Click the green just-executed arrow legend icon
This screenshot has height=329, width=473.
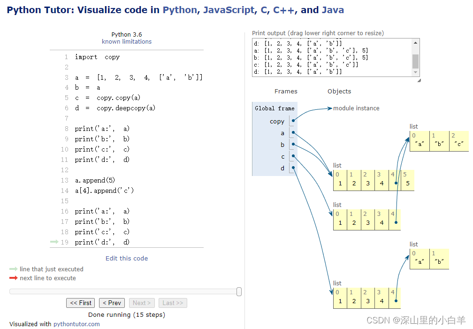(x=13, y=269)
